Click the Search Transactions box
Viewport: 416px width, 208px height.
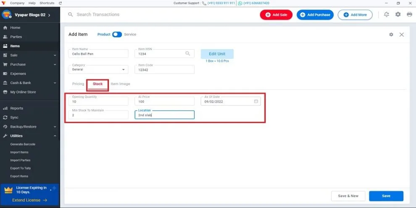click(x=98, y=15)
